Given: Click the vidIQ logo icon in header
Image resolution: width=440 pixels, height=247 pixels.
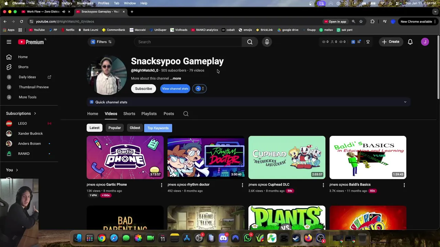Looking at the screenshot, I should [x=353, y=42].
